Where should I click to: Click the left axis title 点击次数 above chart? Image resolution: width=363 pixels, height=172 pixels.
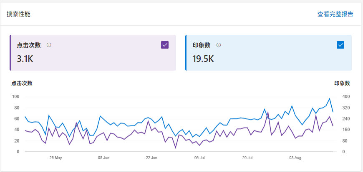(x=22, y=83)
